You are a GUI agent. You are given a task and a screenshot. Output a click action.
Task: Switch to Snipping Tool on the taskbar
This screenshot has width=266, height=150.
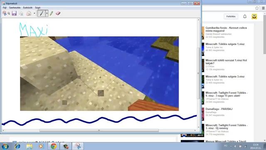78,146
